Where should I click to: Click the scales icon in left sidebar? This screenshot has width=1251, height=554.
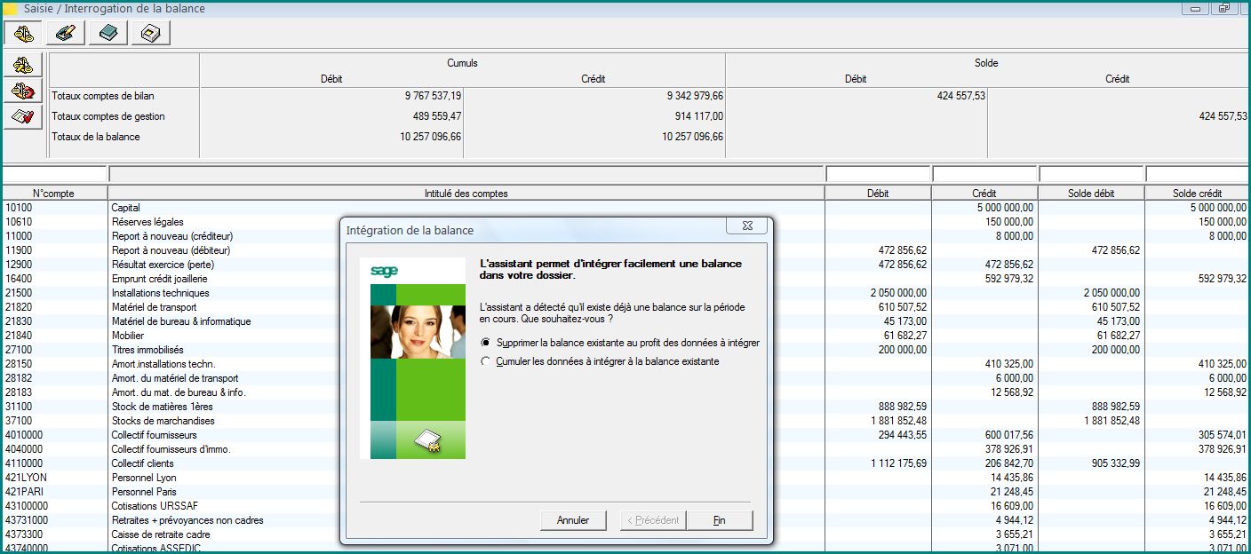(x=23, y=65)
